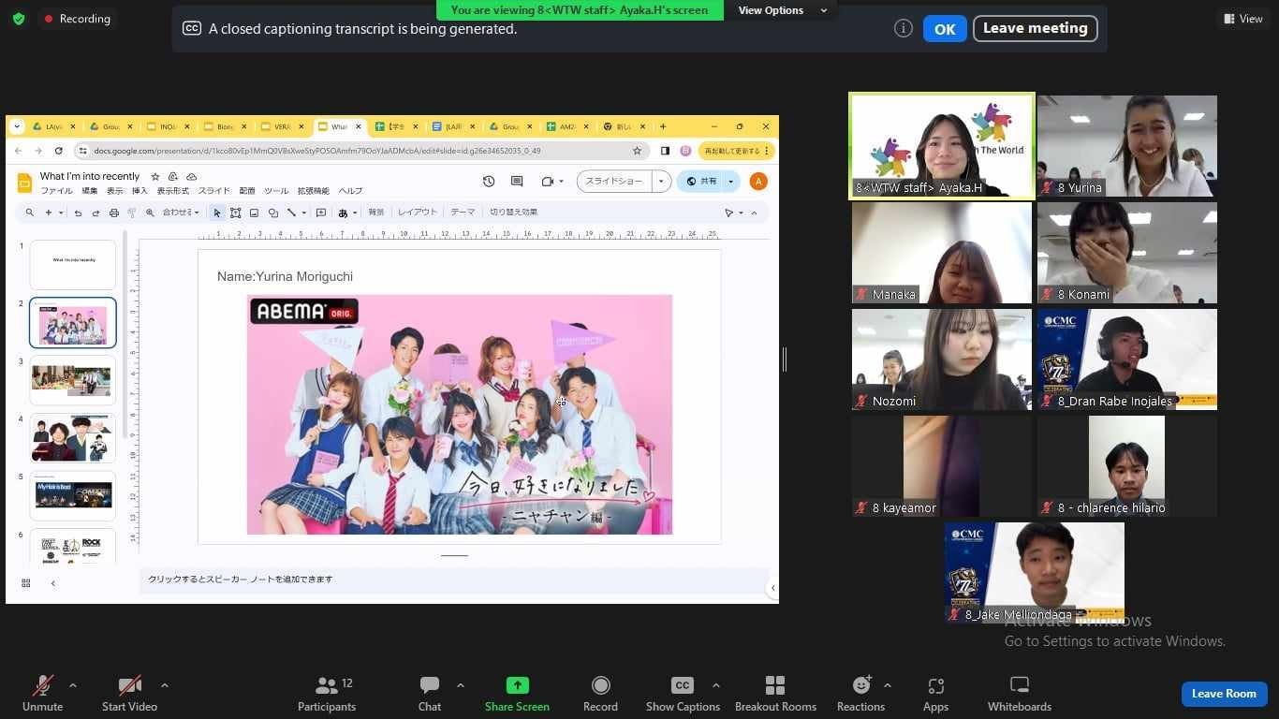Click the info icon in caption banner
Screen dimensions: 1279x719
pos(904,28)
